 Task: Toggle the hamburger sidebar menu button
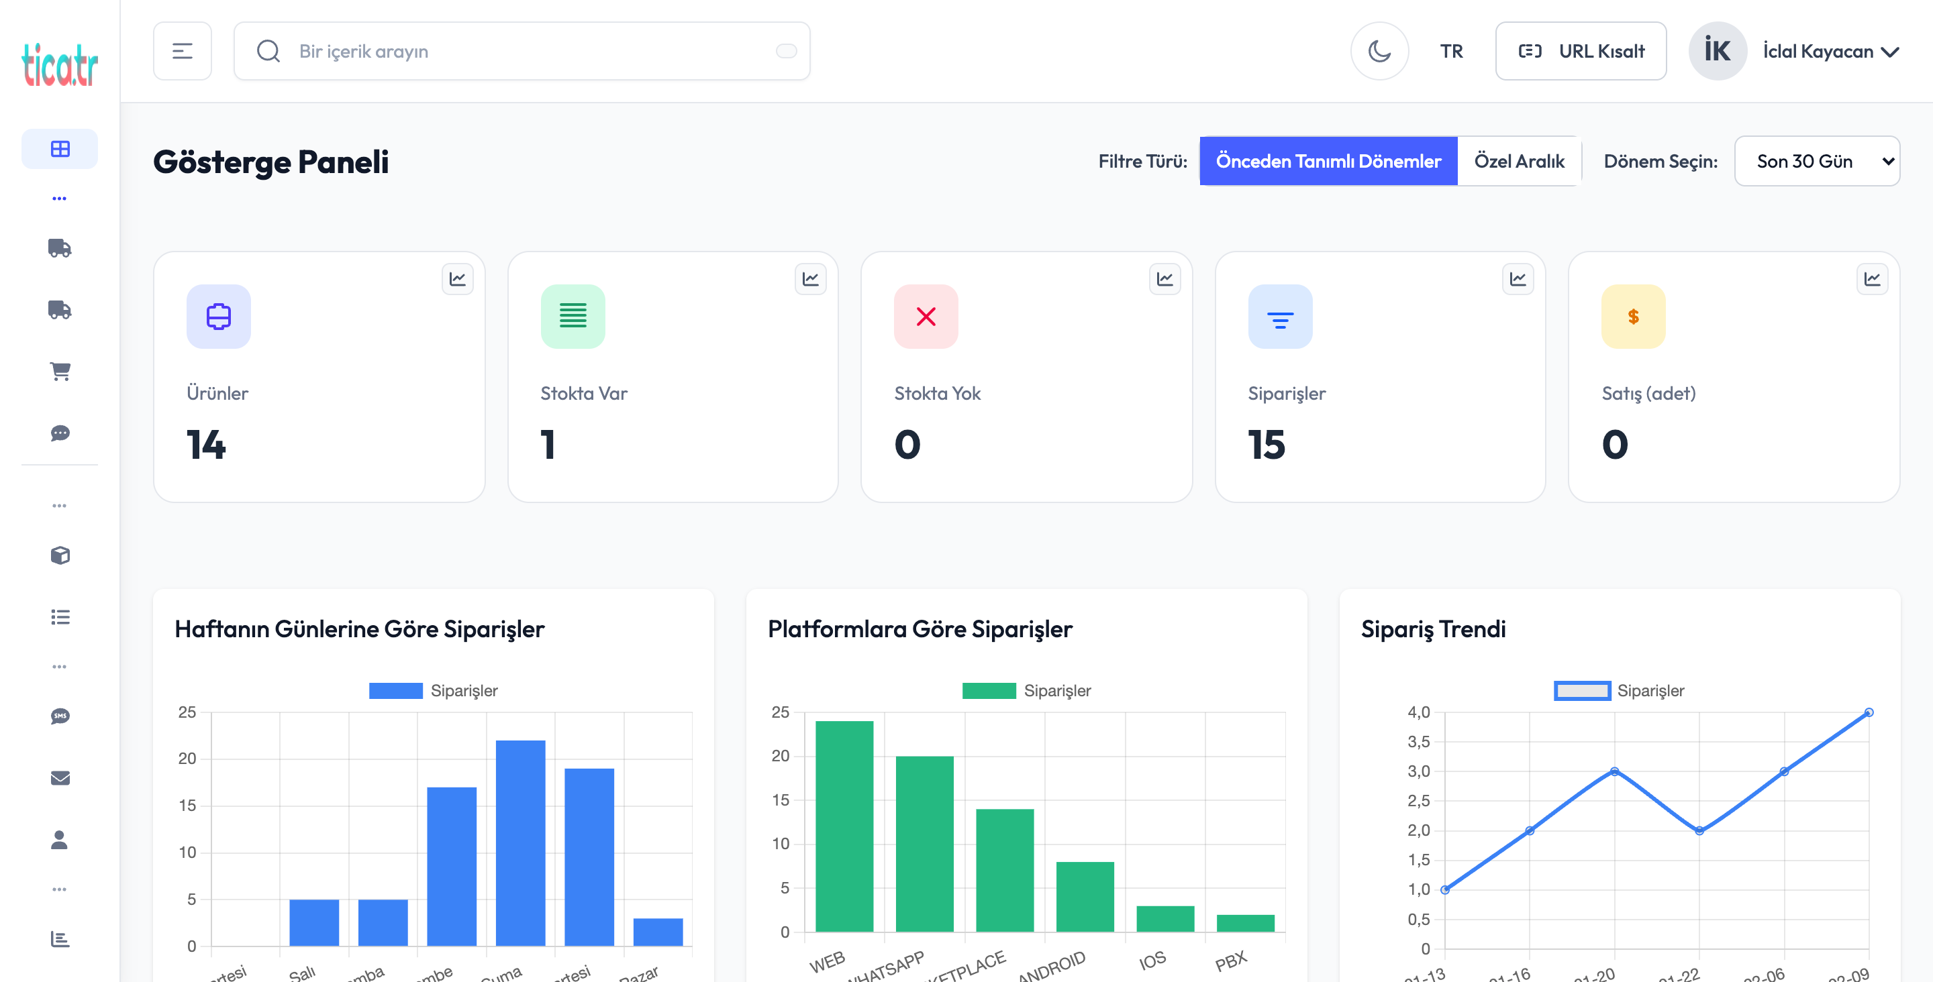pyautogui.click(x=183, y=51)
